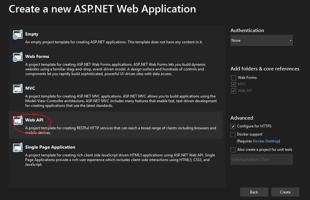Enable Docker support checkbox
Viewport: 310px width, 200px height.
pyautogui.click(x=233, y=135)
